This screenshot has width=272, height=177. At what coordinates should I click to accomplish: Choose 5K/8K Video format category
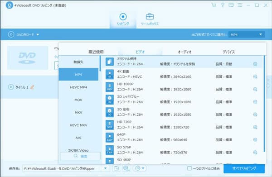78,150
